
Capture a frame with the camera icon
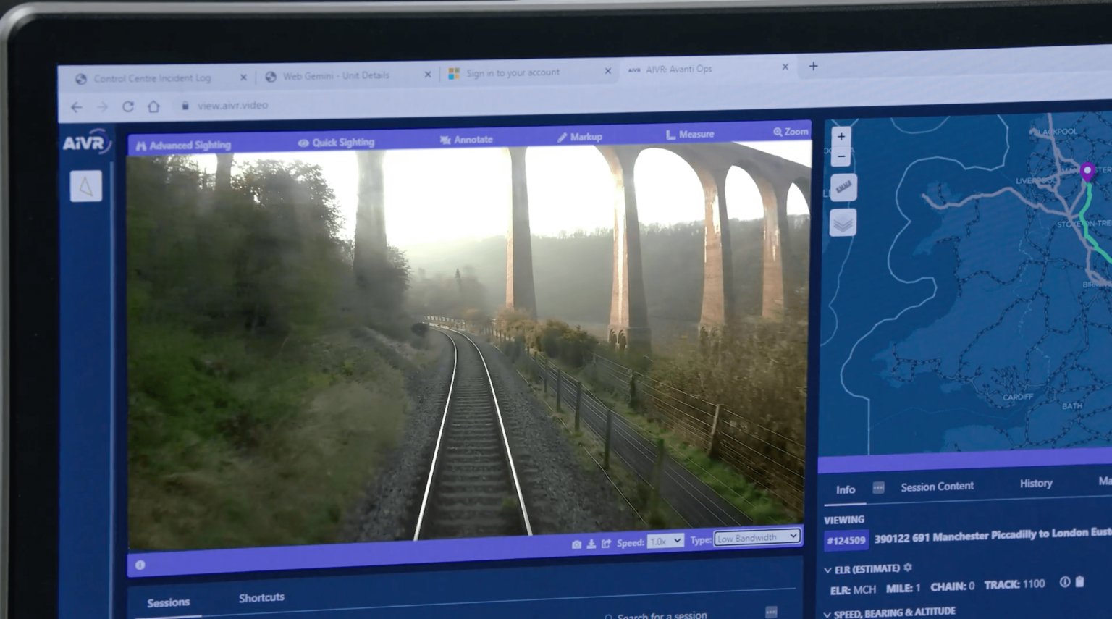(x=576, y=542)
